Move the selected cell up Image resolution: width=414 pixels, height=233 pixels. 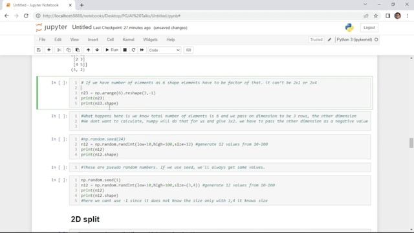pyautogui.click(x=88, y=50)
